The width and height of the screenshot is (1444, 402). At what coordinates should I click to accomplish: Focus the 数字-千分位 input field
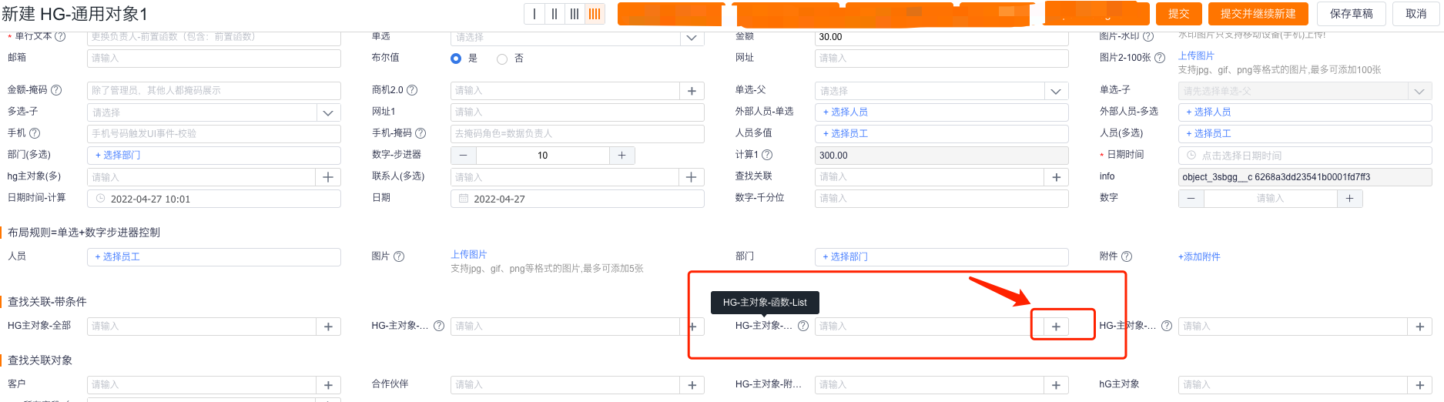pos(942,199)
